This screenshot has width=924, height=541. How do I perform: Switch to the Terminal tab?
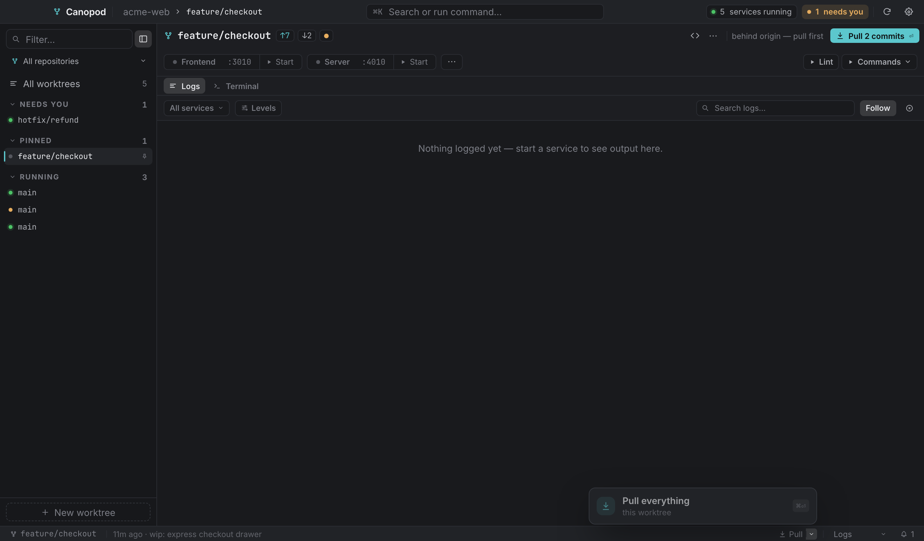[237, 86]
